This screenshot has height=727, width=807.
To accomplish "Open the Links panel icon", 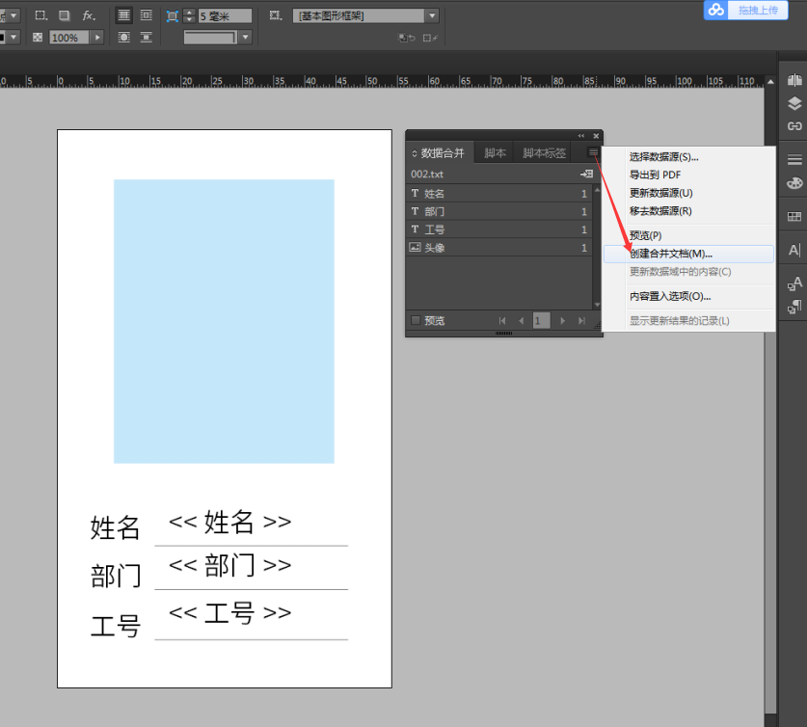I will coord(794,126).
